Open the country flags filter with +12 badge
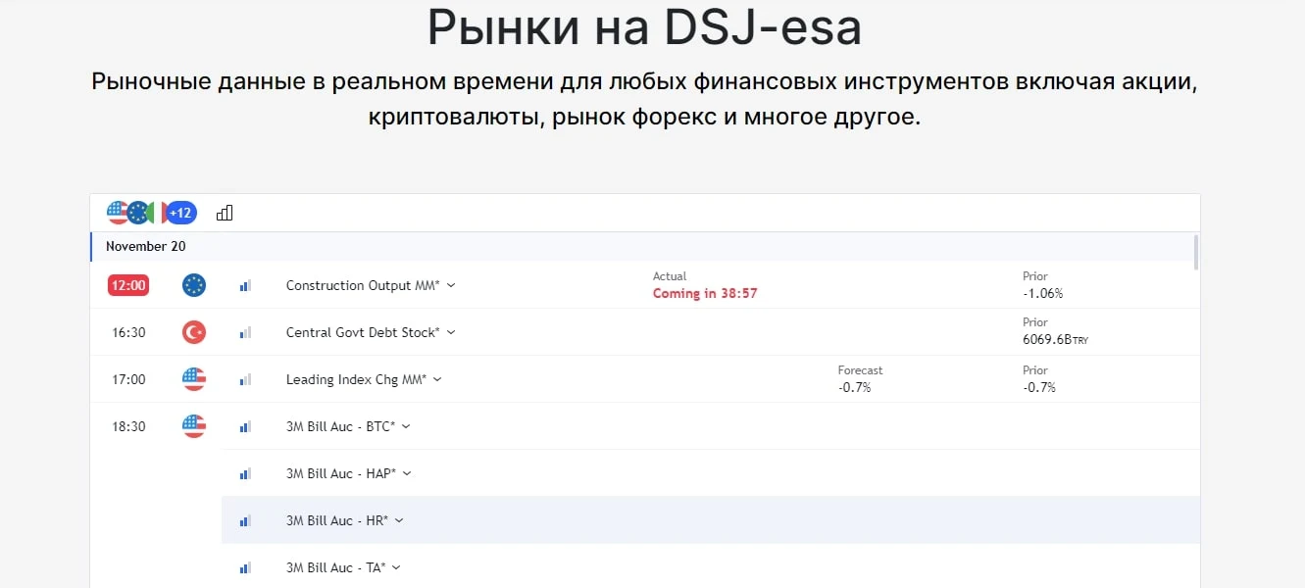1305x588 pixels. click(x=151, y=213)
